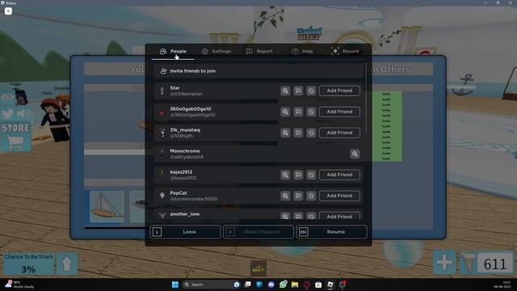The height and width of the screenshot is (291, 517).
Task: Inspect avatar of bajas2912
Action: (285, 175)
